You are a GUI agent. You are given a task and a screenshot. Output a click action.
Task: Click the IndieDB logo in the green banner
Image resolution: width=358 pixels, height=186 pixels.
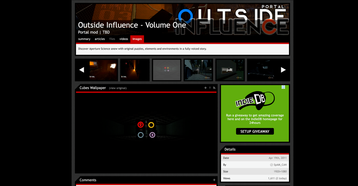[x=255, y=100]
